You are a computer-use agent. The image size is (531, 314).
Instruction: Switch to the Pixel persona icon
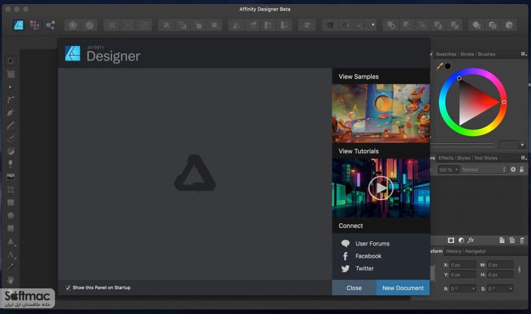coord(34,25)
